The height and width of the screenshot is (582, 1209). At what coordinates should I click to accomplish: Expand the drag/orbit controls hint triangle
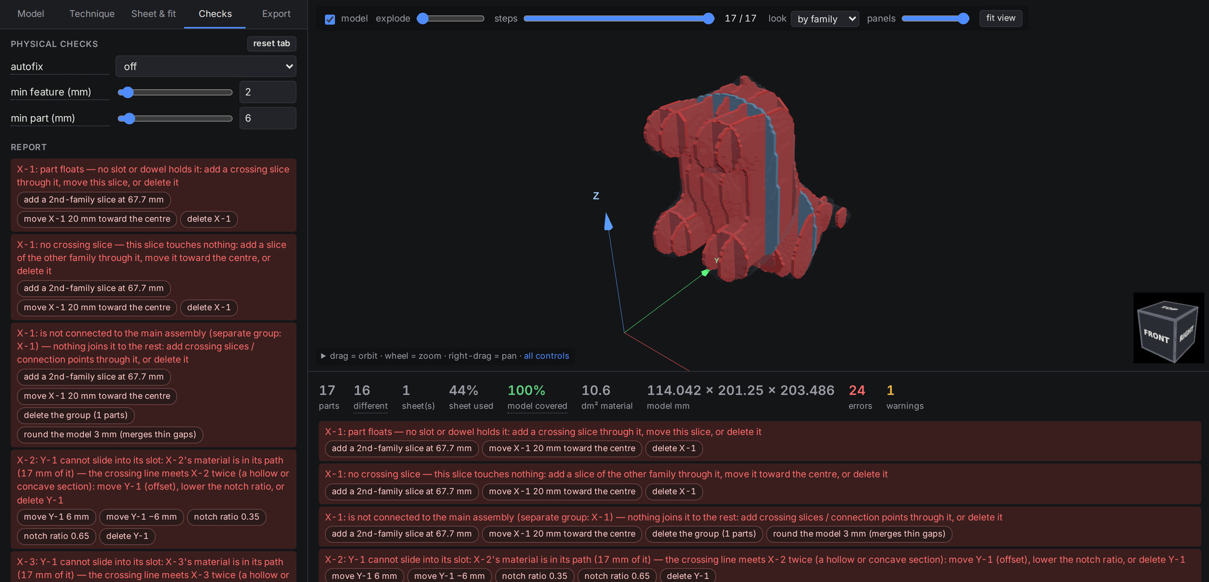click(x=323, y=356)
